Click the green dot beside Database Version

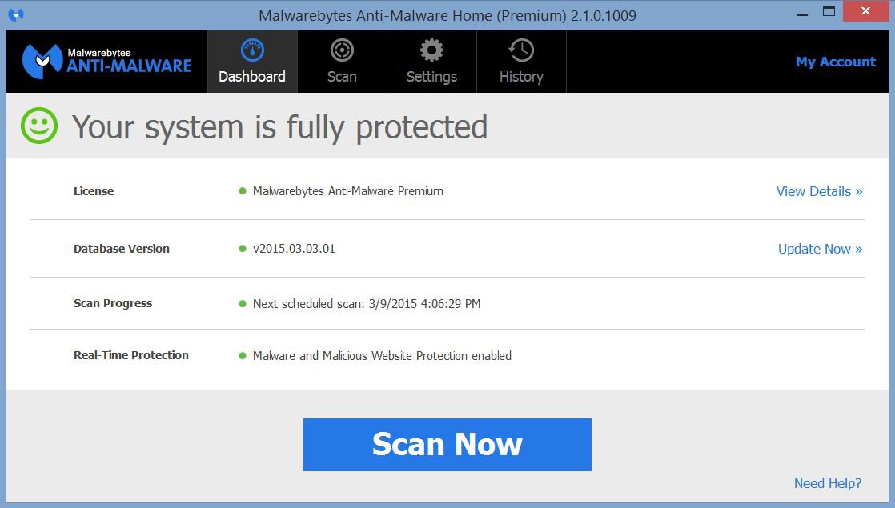pyautogui.click(x=243, y=249)
